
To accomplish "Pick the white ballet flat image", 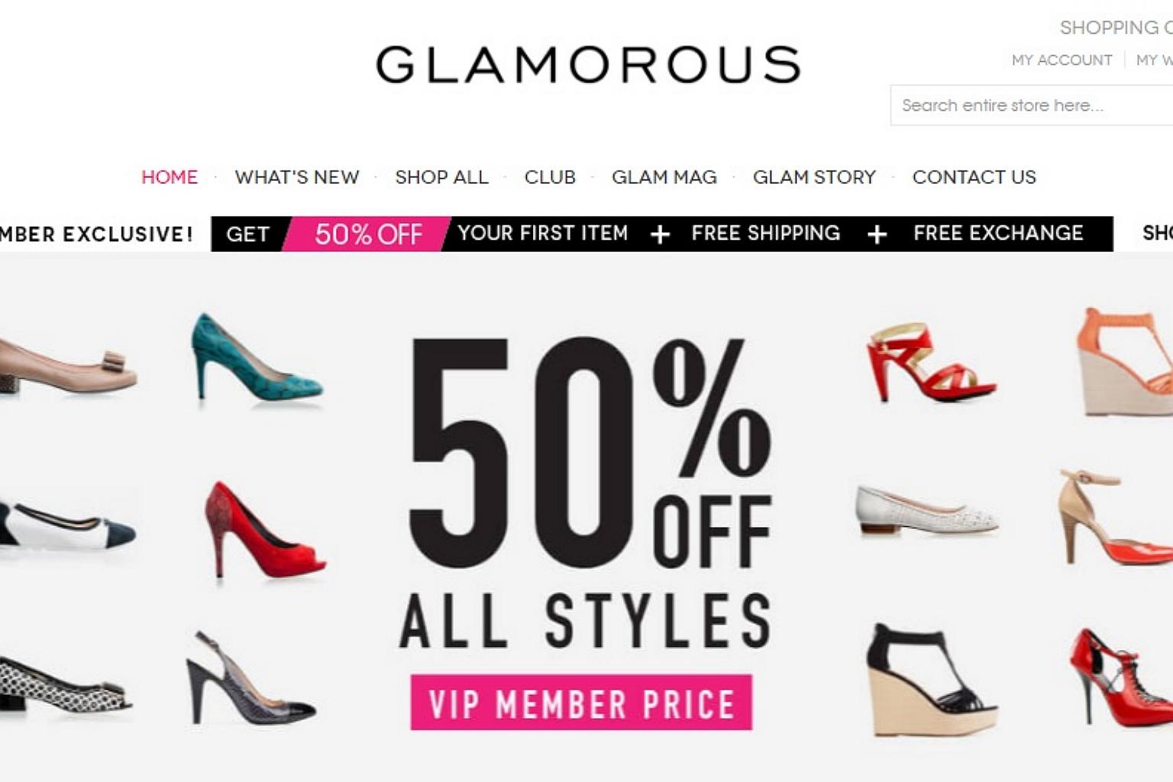I will pos(926,510).
